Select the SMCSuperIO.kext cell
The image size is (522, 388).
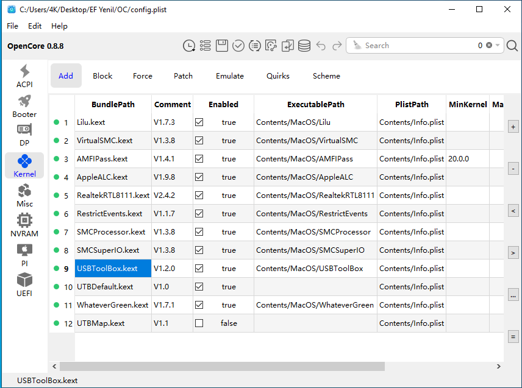coord(113,250)
